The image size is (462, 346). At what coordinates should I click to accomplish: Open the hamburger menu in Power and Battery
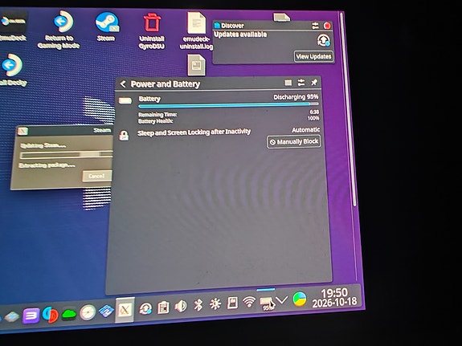(288, 83)
